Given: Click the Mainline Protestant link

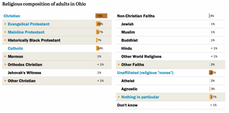Looking at the screenshot, I should pyautogui.click(x=26, y=32).
